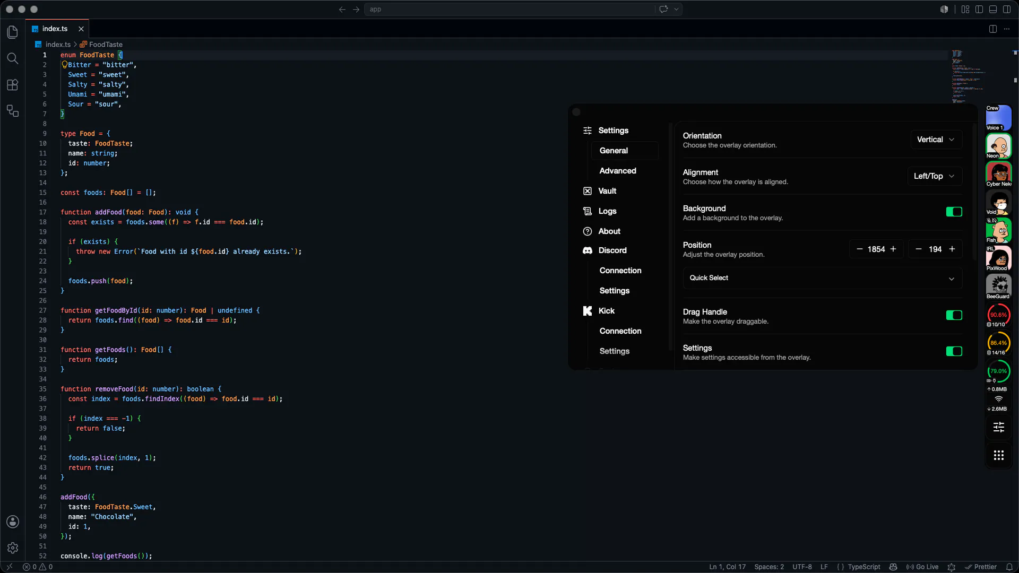1019x573 pixels.
Task: Toggle the Drag Handle switch
Action: 954,315
